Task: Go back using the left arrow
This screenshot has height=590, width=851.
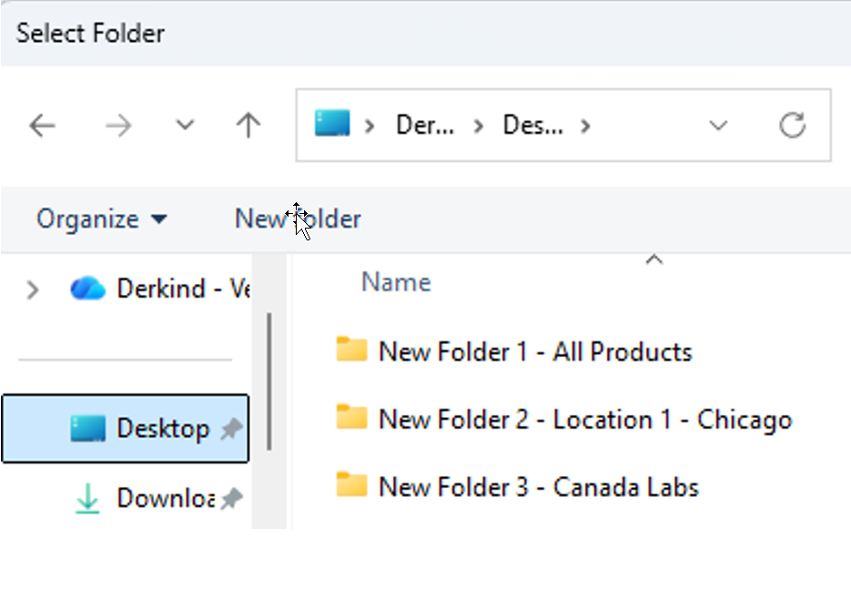Action: tap(43, 126)
